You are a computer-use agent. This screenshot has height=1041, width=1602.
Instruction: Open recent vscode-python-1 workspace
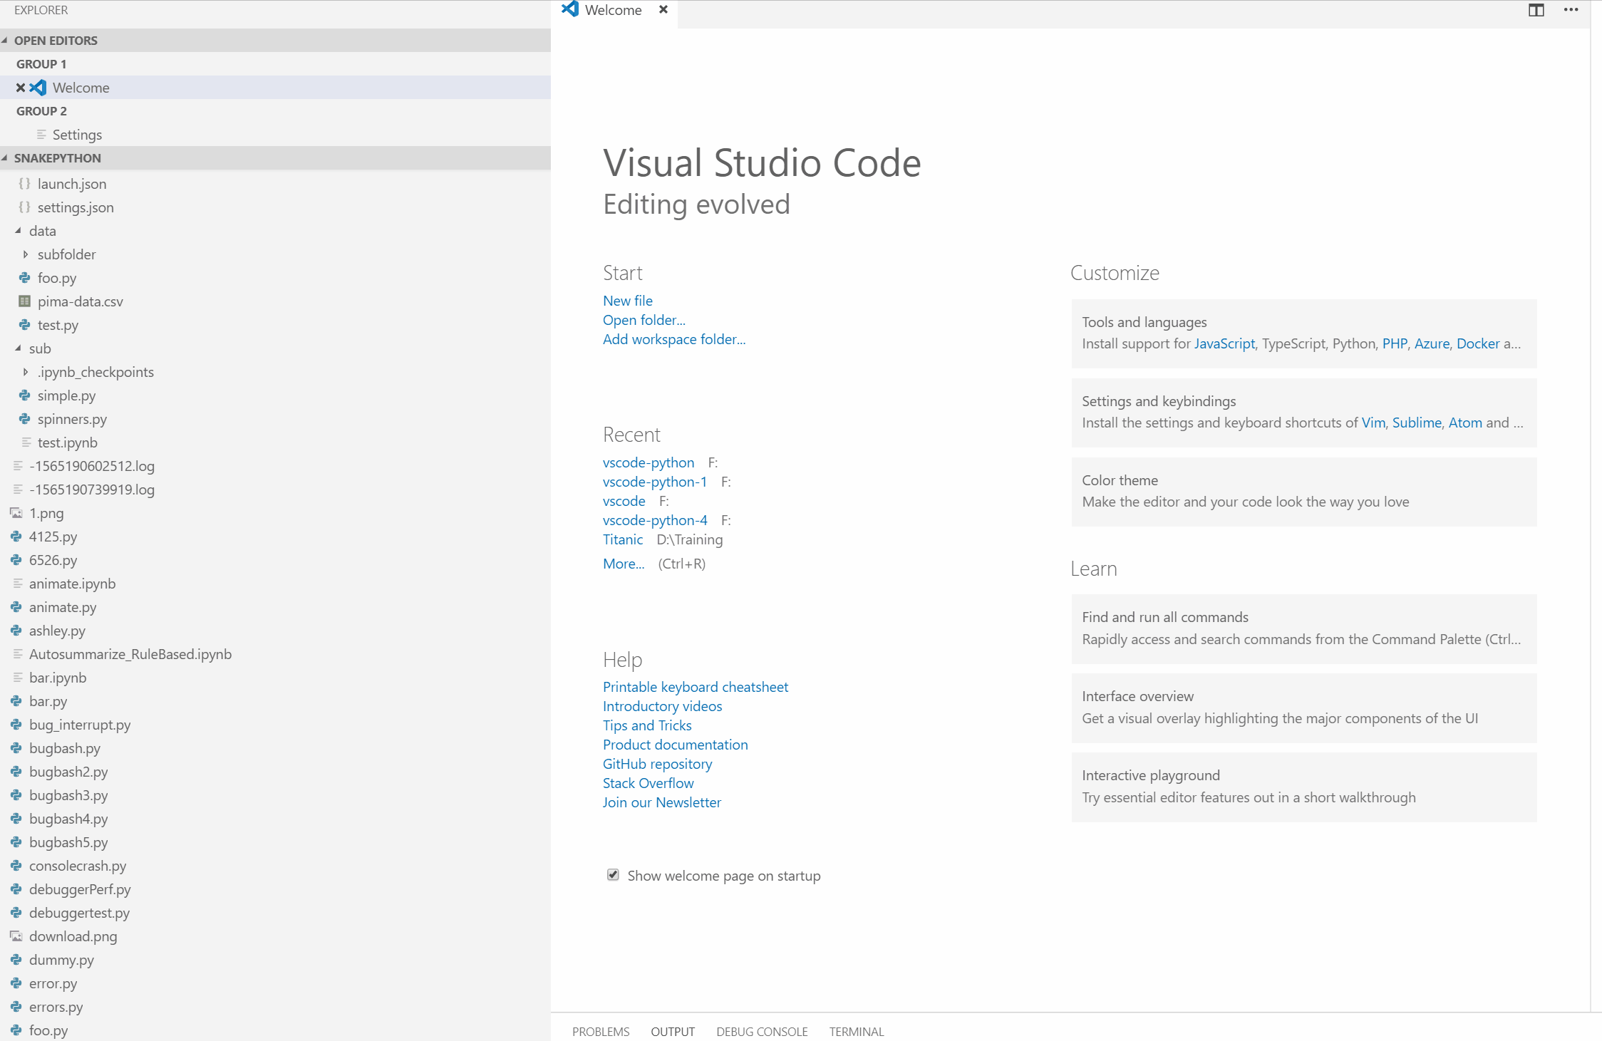(655, 482)
